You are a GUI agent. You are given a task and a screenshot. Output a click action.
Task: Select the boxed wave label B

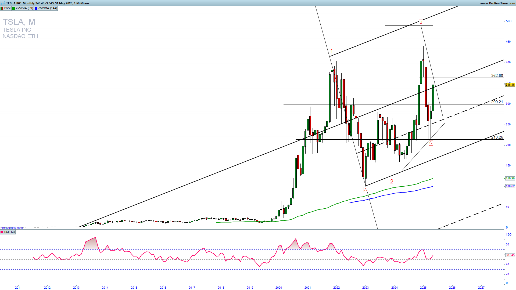coord(421,22)
